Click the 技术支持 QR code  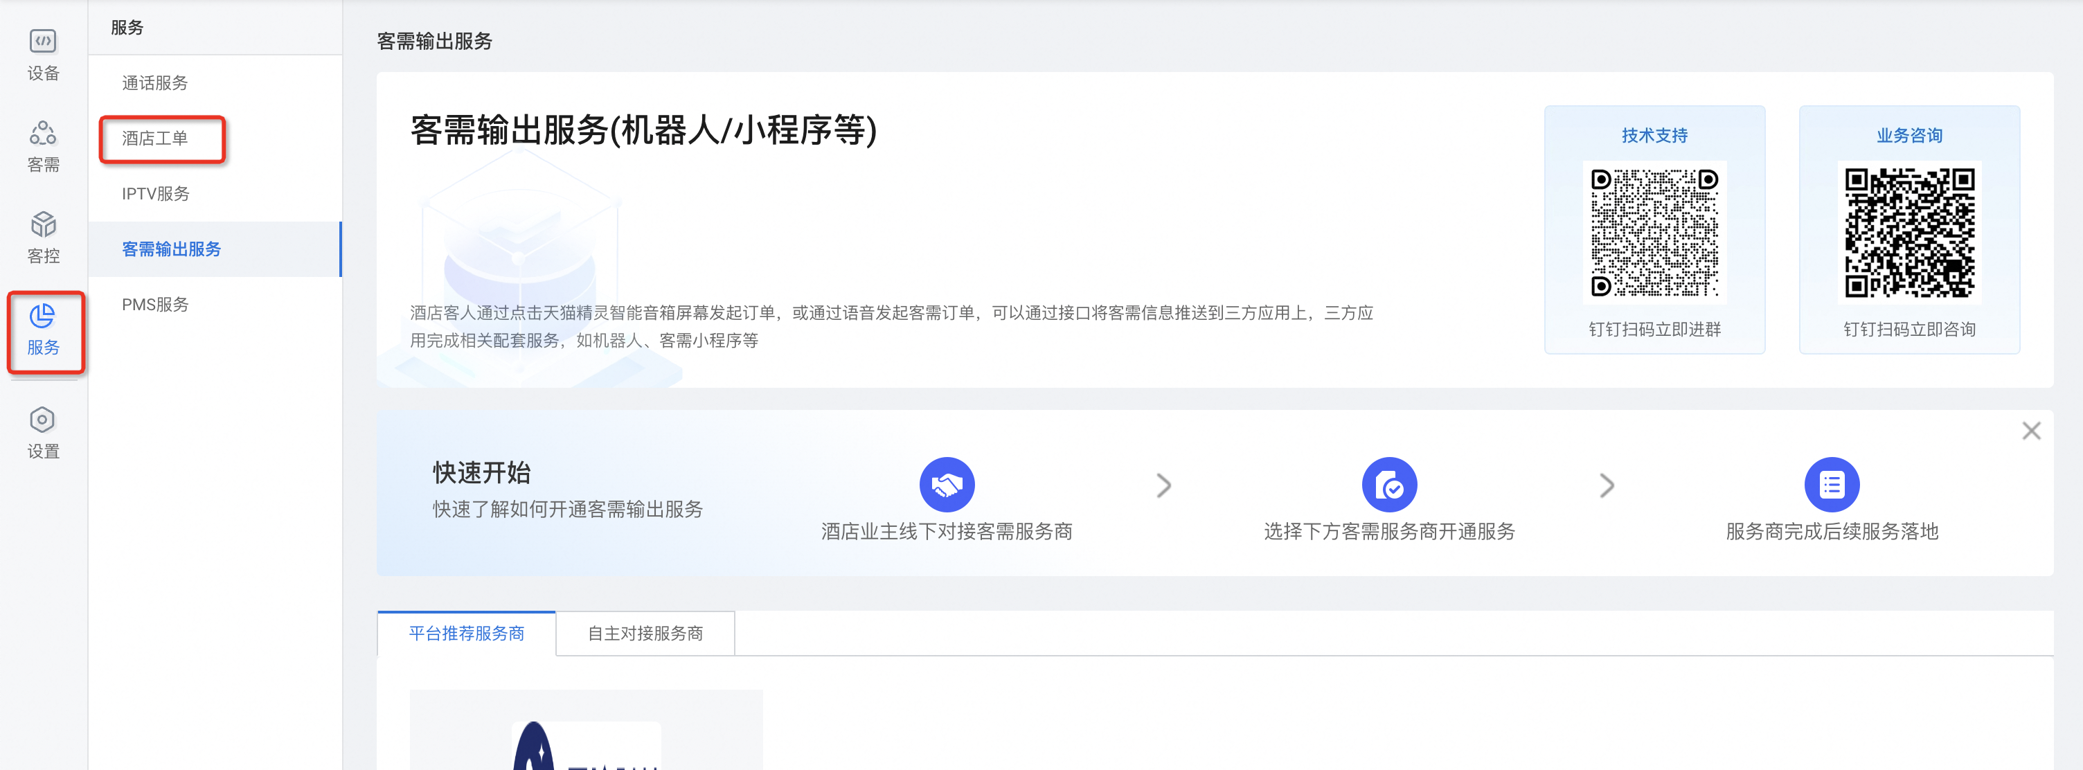[x=1654, y=232]
